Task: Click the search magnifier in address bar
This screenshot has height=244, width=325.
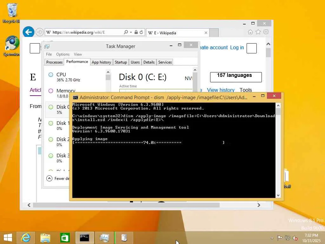Action: click(126, 32)
